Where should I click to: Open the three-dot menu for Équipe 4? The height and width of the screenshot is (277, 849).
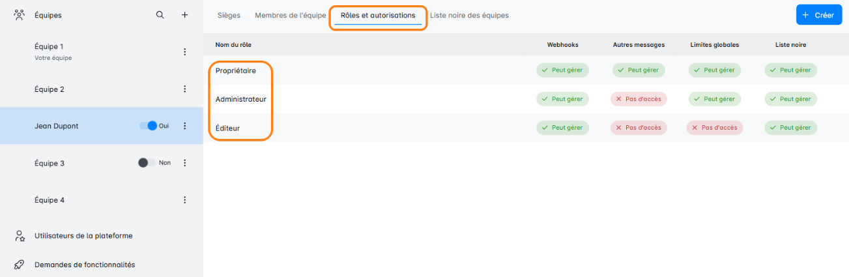[184, 200]
